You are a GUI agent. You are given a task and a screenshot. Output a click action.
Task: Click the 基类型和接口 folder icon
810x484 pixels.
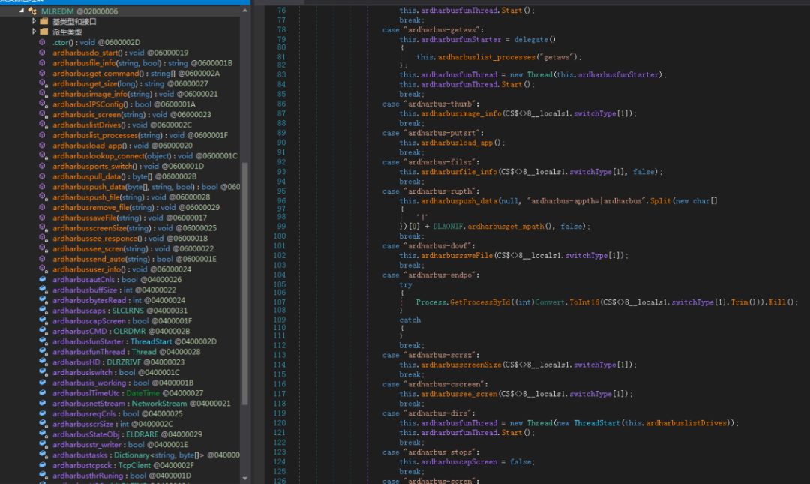click(x=44, y=22)
